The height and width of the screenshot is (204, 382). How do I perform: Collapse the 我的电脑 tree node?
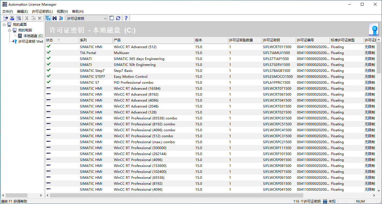[9, 30]
